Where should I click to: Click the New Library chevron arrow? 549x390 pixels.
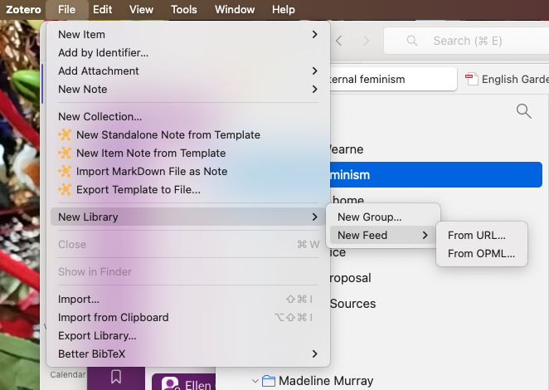pos(314,217)
